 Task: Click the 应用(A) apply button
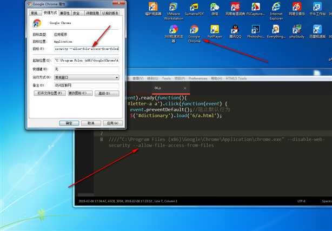[x=112, y=123]
